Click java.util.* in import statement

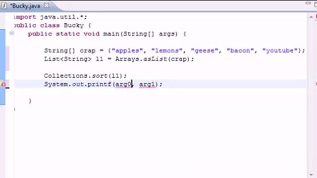61,17
